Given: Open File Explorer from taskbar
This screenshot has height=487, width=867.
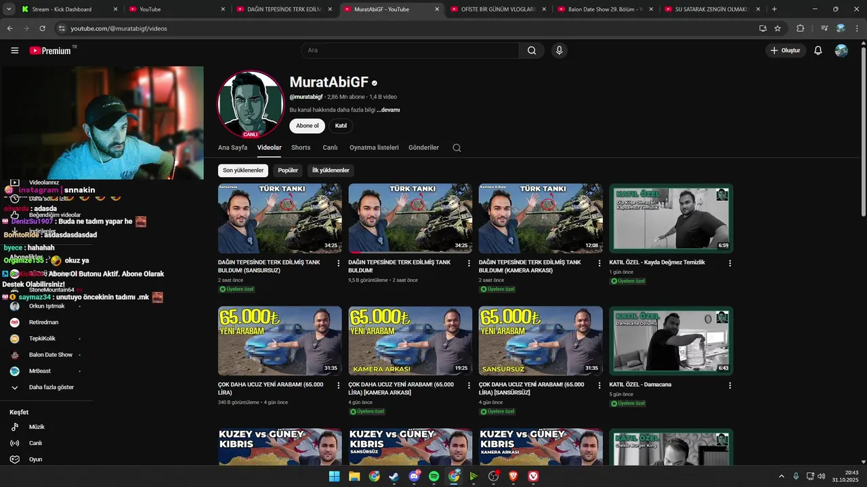Looking at the screenshot, I should 354,476.
